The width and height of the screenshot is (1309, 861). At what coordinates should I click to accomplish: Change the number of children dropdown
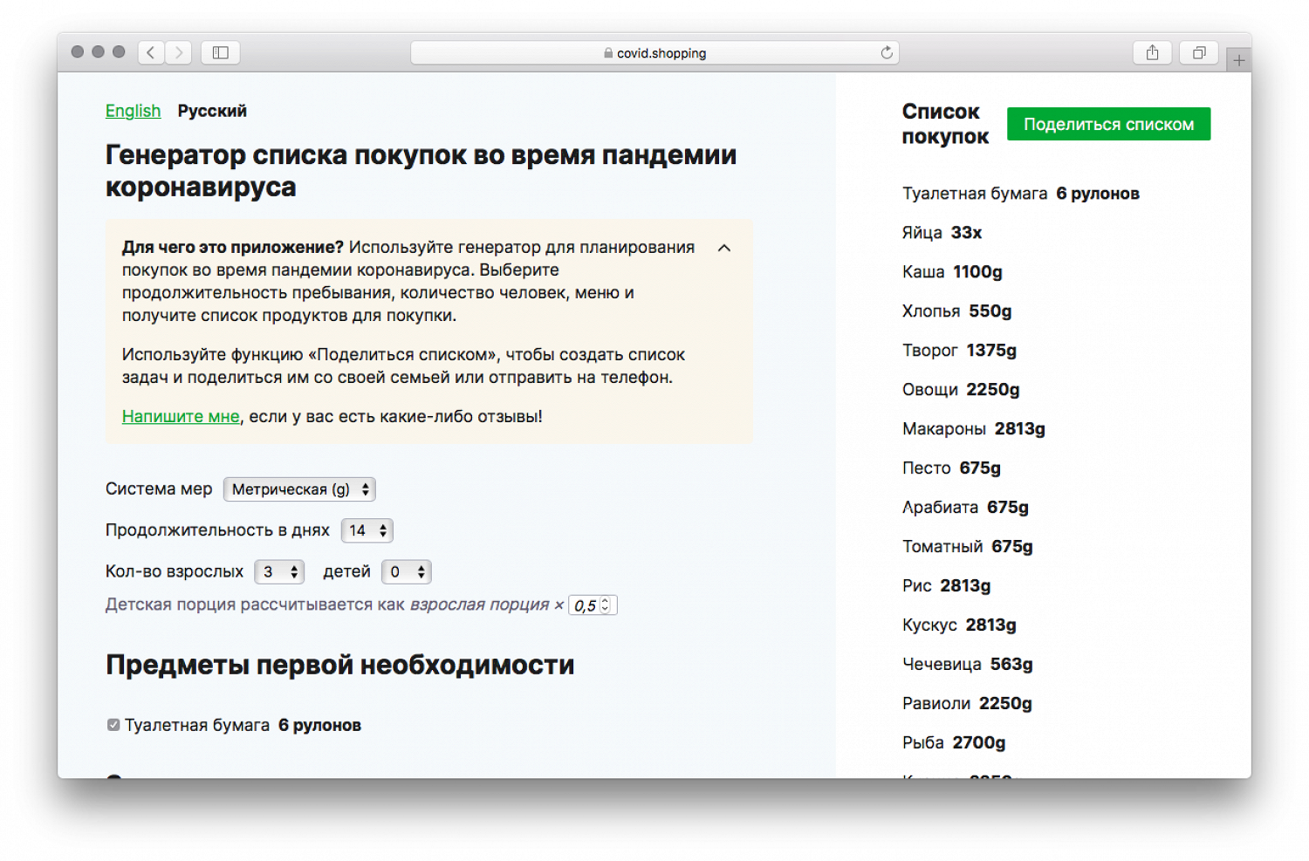406,571
